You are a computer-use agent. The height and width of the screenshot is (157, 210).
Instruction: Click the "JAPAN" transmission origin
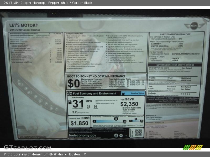click(x=175, y=60)
